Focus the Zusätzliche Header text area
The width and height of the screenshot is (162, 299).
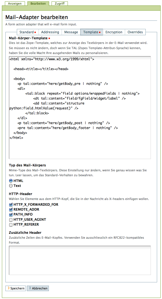(80, 260)
